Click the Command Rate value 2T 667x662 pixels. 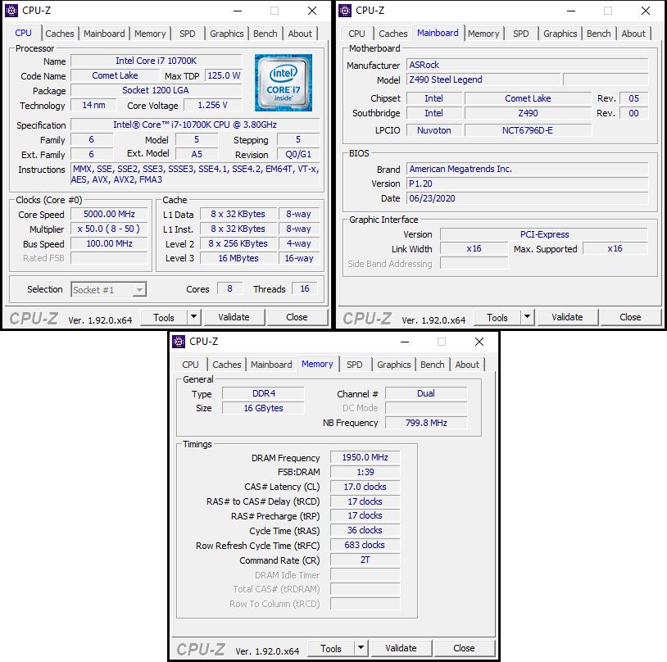coord(365,560)
